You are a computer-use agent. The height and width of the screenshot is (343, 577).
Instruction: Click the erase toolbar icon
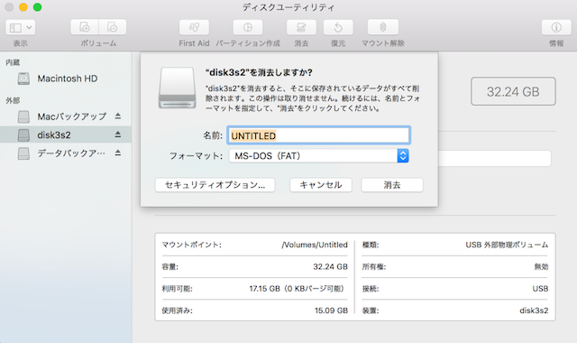point(301,27)
